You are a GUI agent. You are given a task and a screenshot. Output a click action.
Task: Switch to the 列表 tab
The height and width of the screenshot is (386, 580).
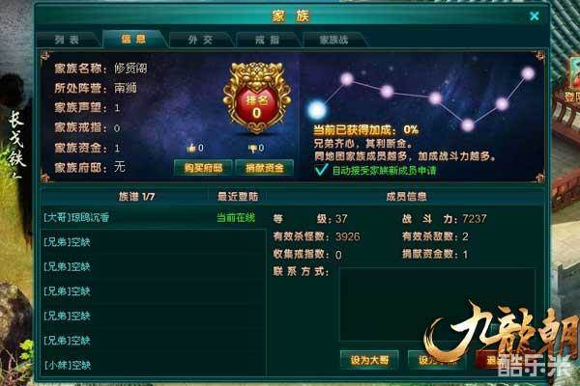[68, 40]
